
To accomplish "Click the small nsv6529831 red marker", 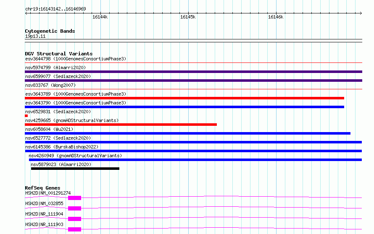I will (x=26, y=116).
